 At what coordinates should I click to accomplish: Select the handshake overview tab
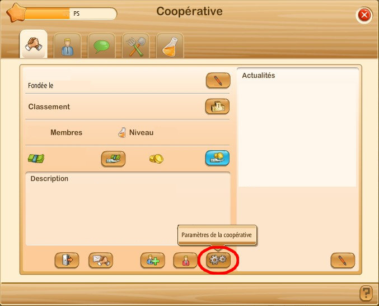(34, 44)
